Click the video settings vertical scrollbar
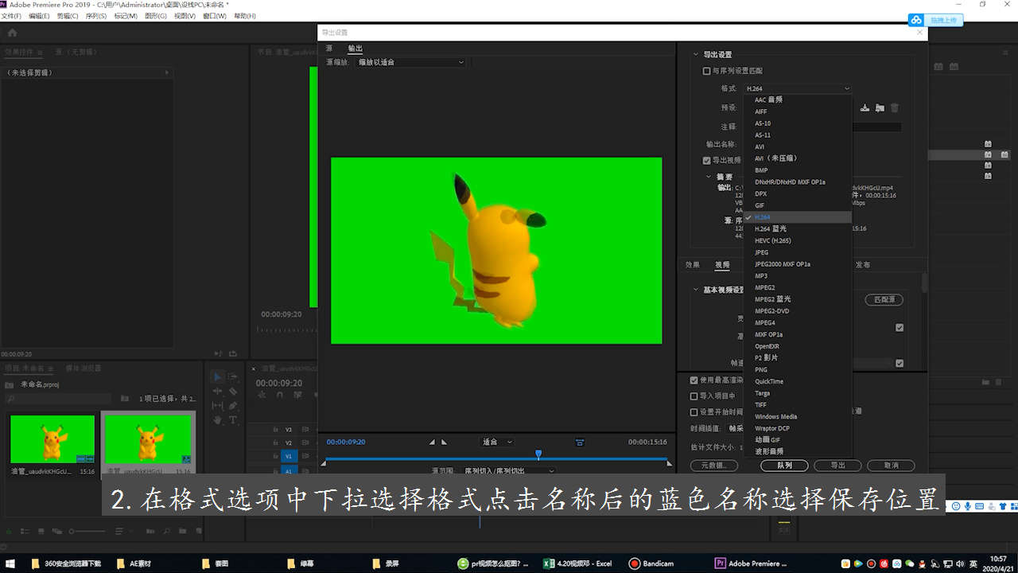This screenshot has width=1018, height=573. pos(924,283)
